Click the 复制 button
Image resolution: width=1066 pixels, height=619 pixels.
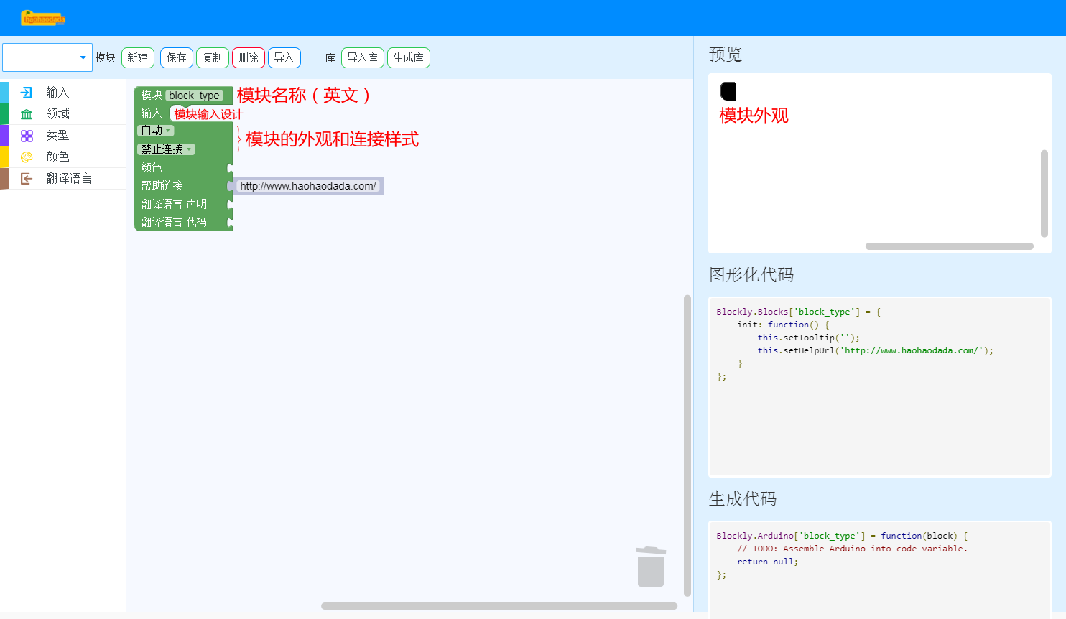[213, 58]
